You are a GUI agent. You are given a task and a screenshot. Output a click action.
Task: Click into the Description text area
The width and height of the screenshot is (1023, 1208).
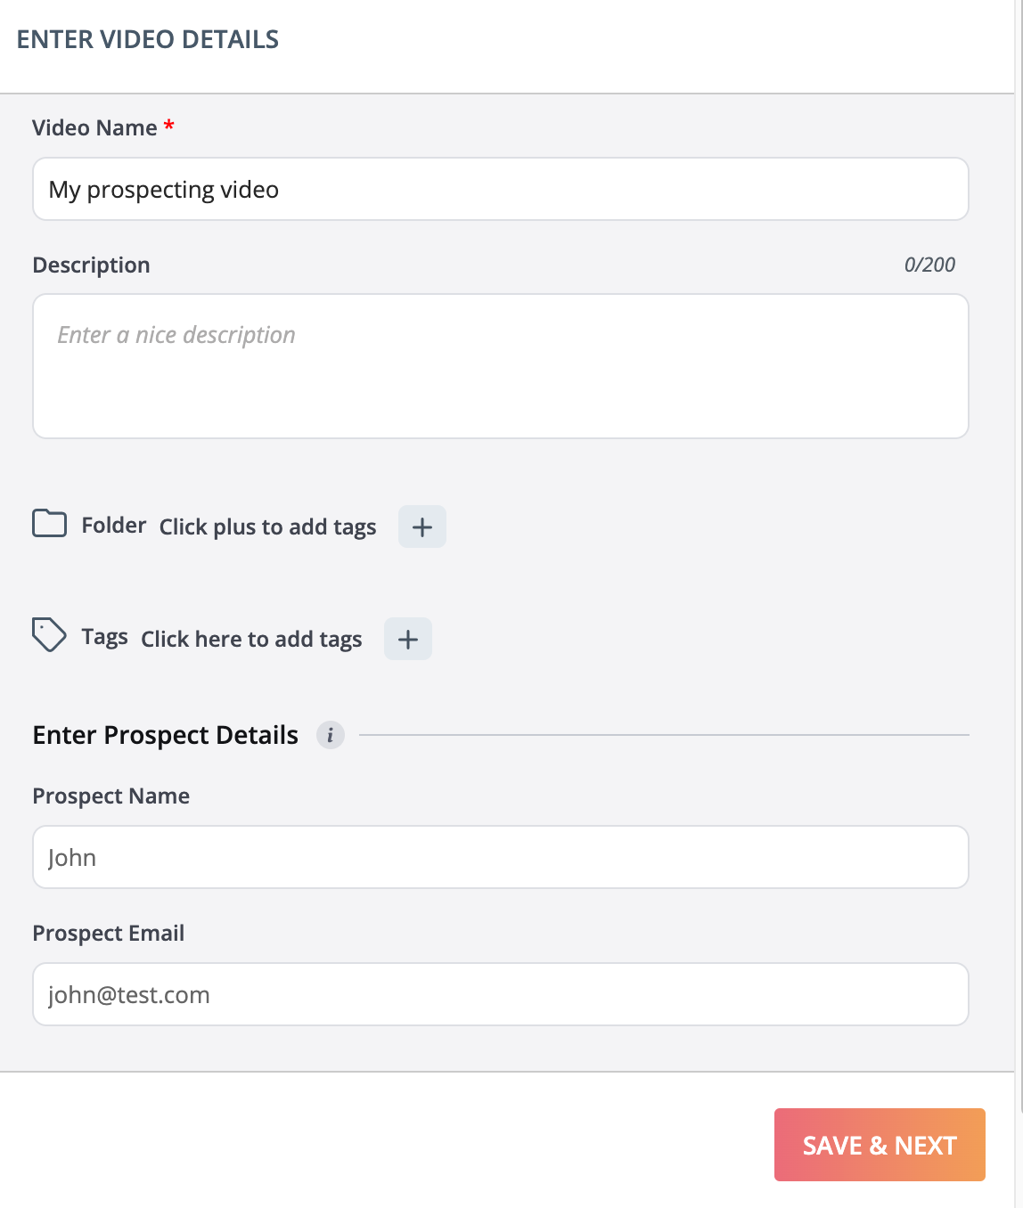[500, 366]
